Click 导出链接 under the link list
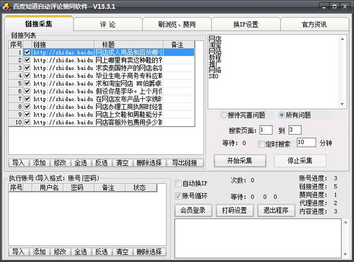The height and width of the screenshot is (262, 354). coord(185,162)
